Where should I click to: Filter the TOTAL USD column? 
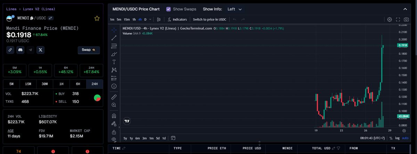pos(339,148)
